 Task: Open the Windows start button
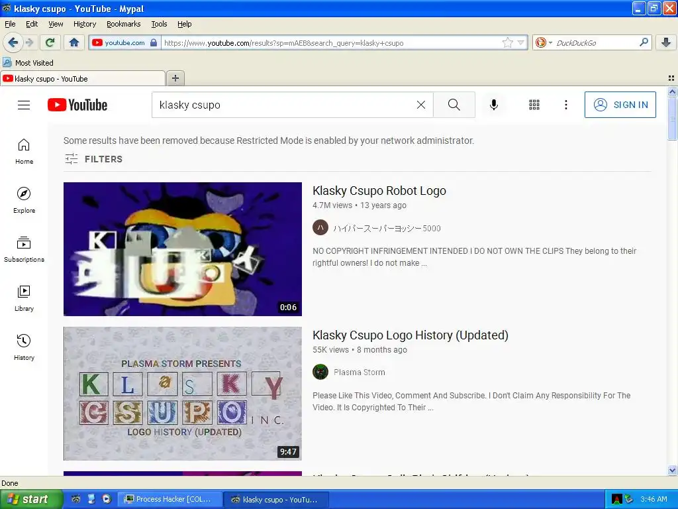click(x=31, y=499)
